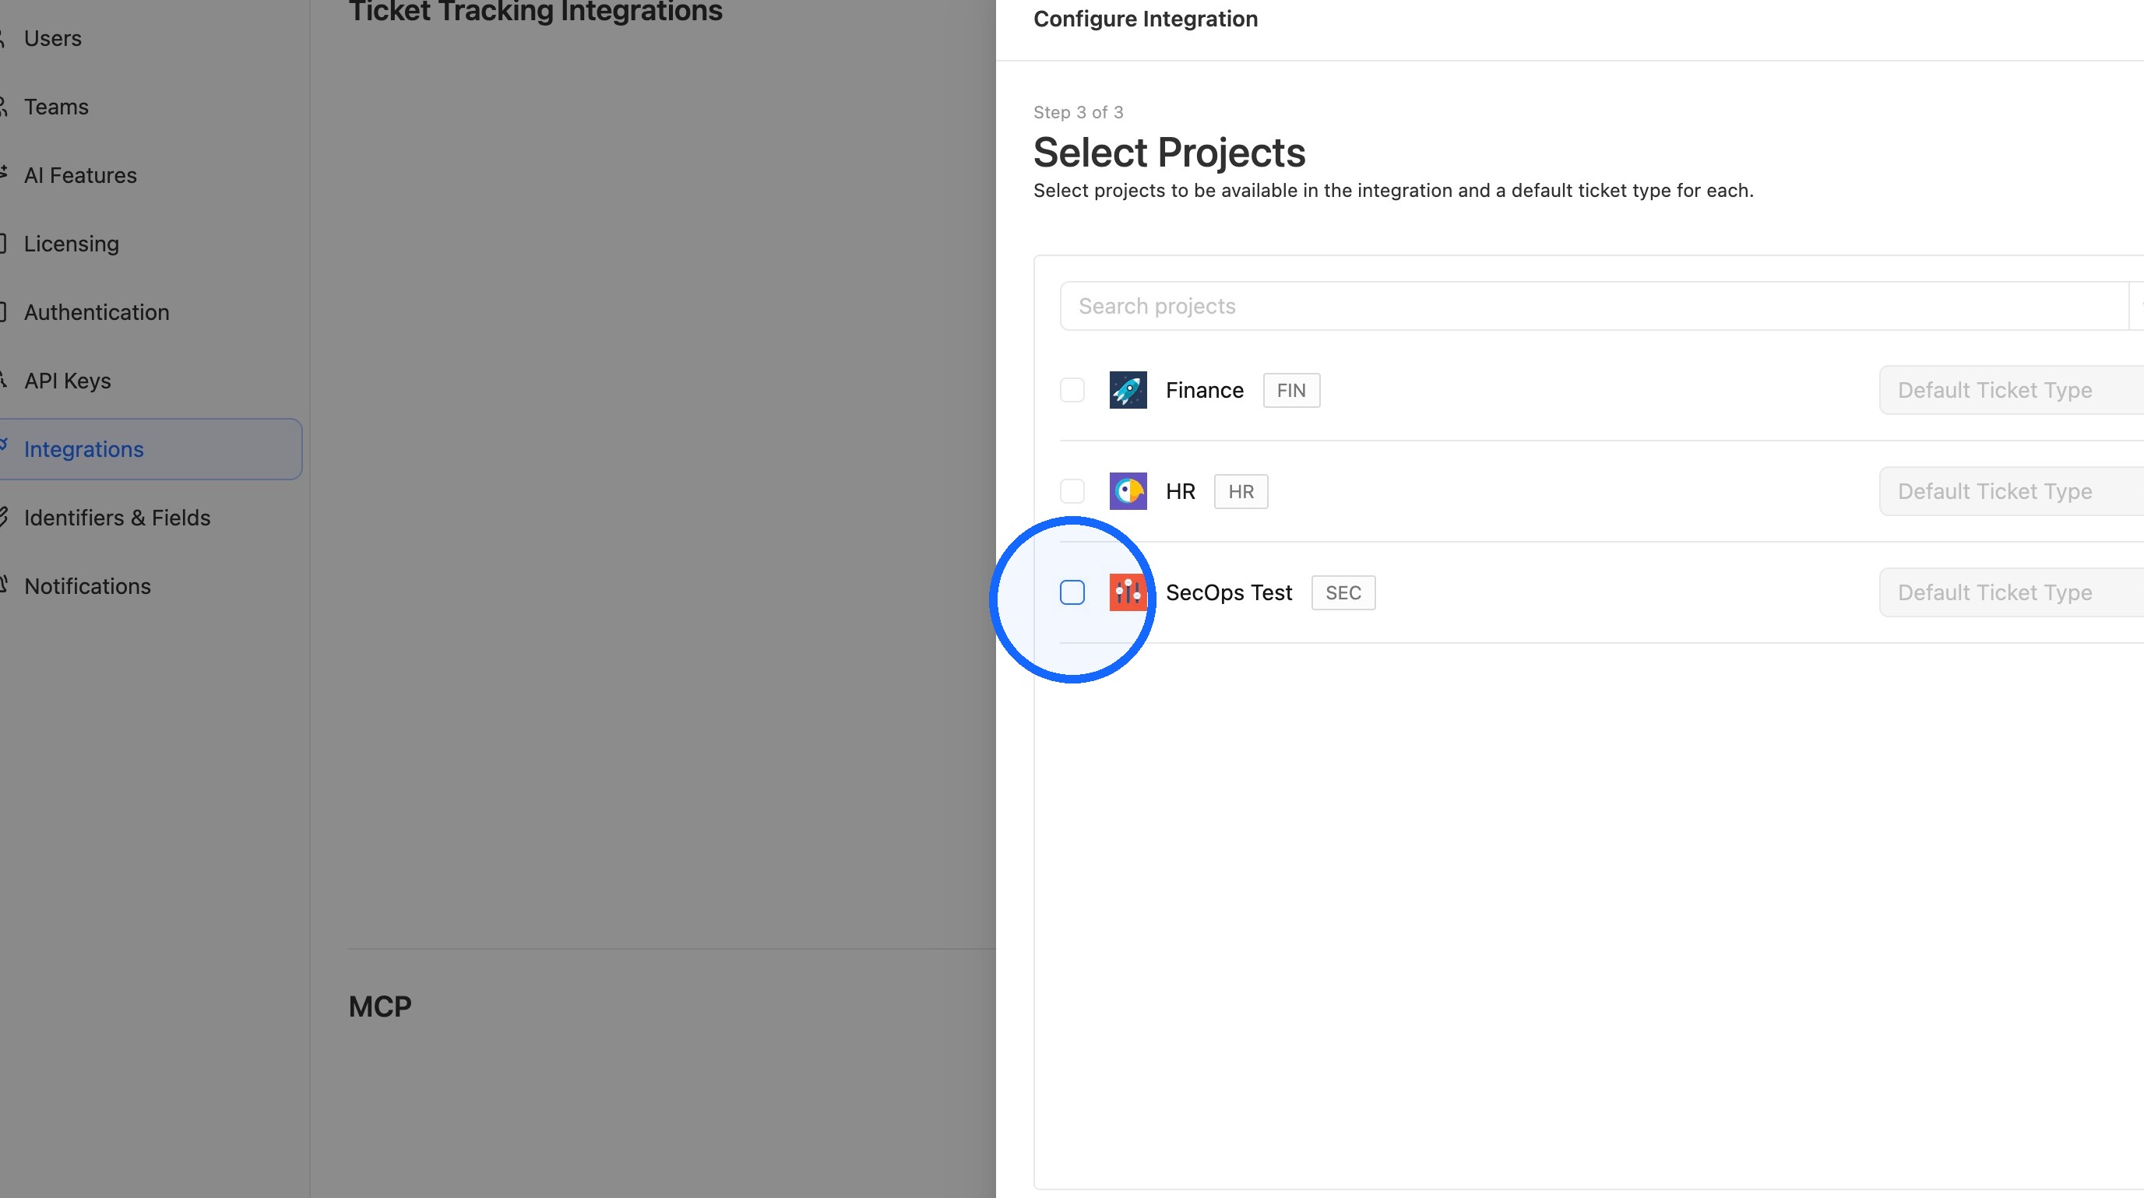Image resolution: width=2144 pixels, height=1198 pixels.
Task: Click the SecOps Test sliders icon
Action: tap(1128, 592)
